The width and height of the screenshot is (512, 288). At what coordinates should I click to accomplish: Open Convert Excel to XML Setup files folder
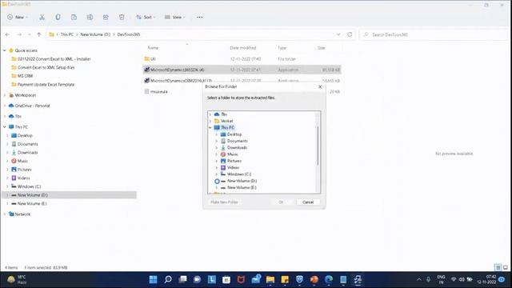pyautogui.click(x=46, y=67)
